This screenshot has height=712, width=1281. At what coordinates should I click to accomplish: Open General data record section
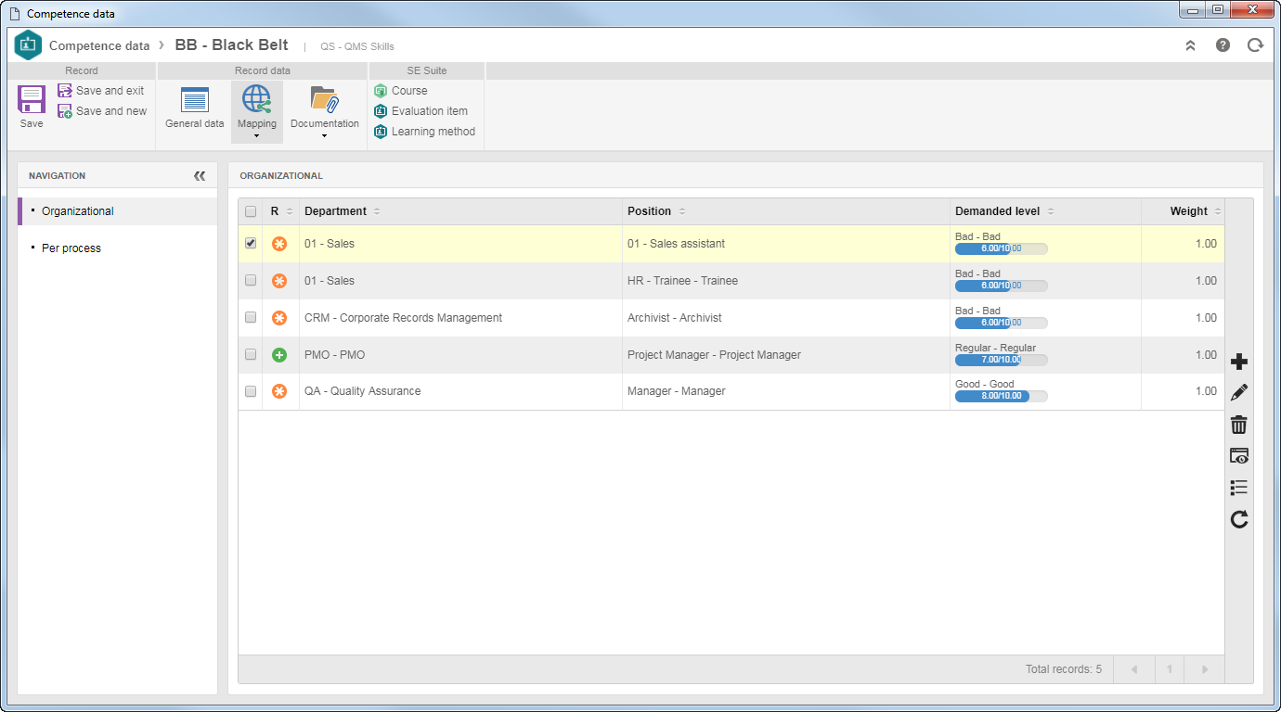pyautogui.click(x=195, y=108)
